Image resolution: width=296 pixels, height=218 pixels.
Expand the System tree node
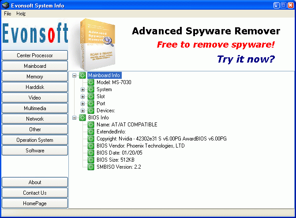(82, 89)
